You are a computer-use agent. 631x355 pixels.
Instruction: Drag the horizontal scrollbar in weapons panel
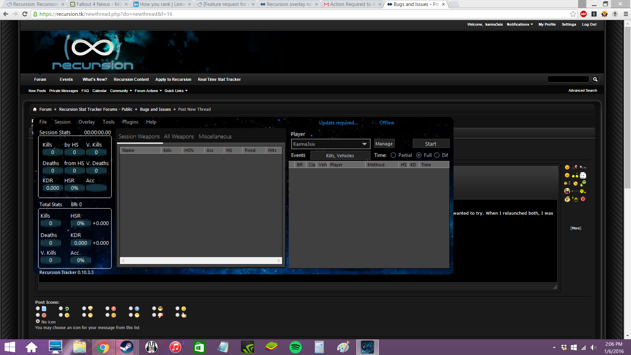coord(201,260)
